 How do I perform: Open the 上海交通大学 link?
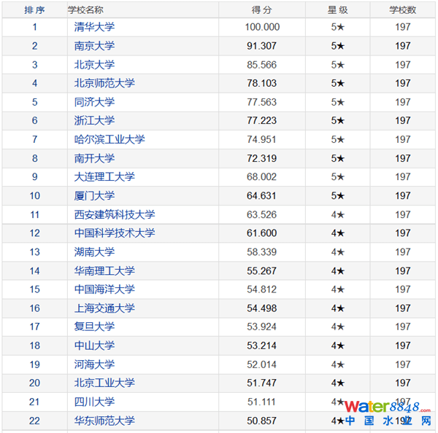pyautogui.click(x=104, y=308)
